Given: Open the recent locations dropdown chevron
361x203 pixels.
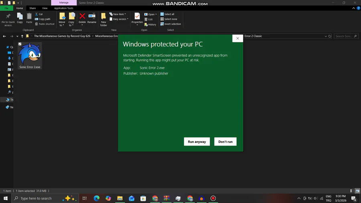Looking at the screenshot, I should point(17,36).
